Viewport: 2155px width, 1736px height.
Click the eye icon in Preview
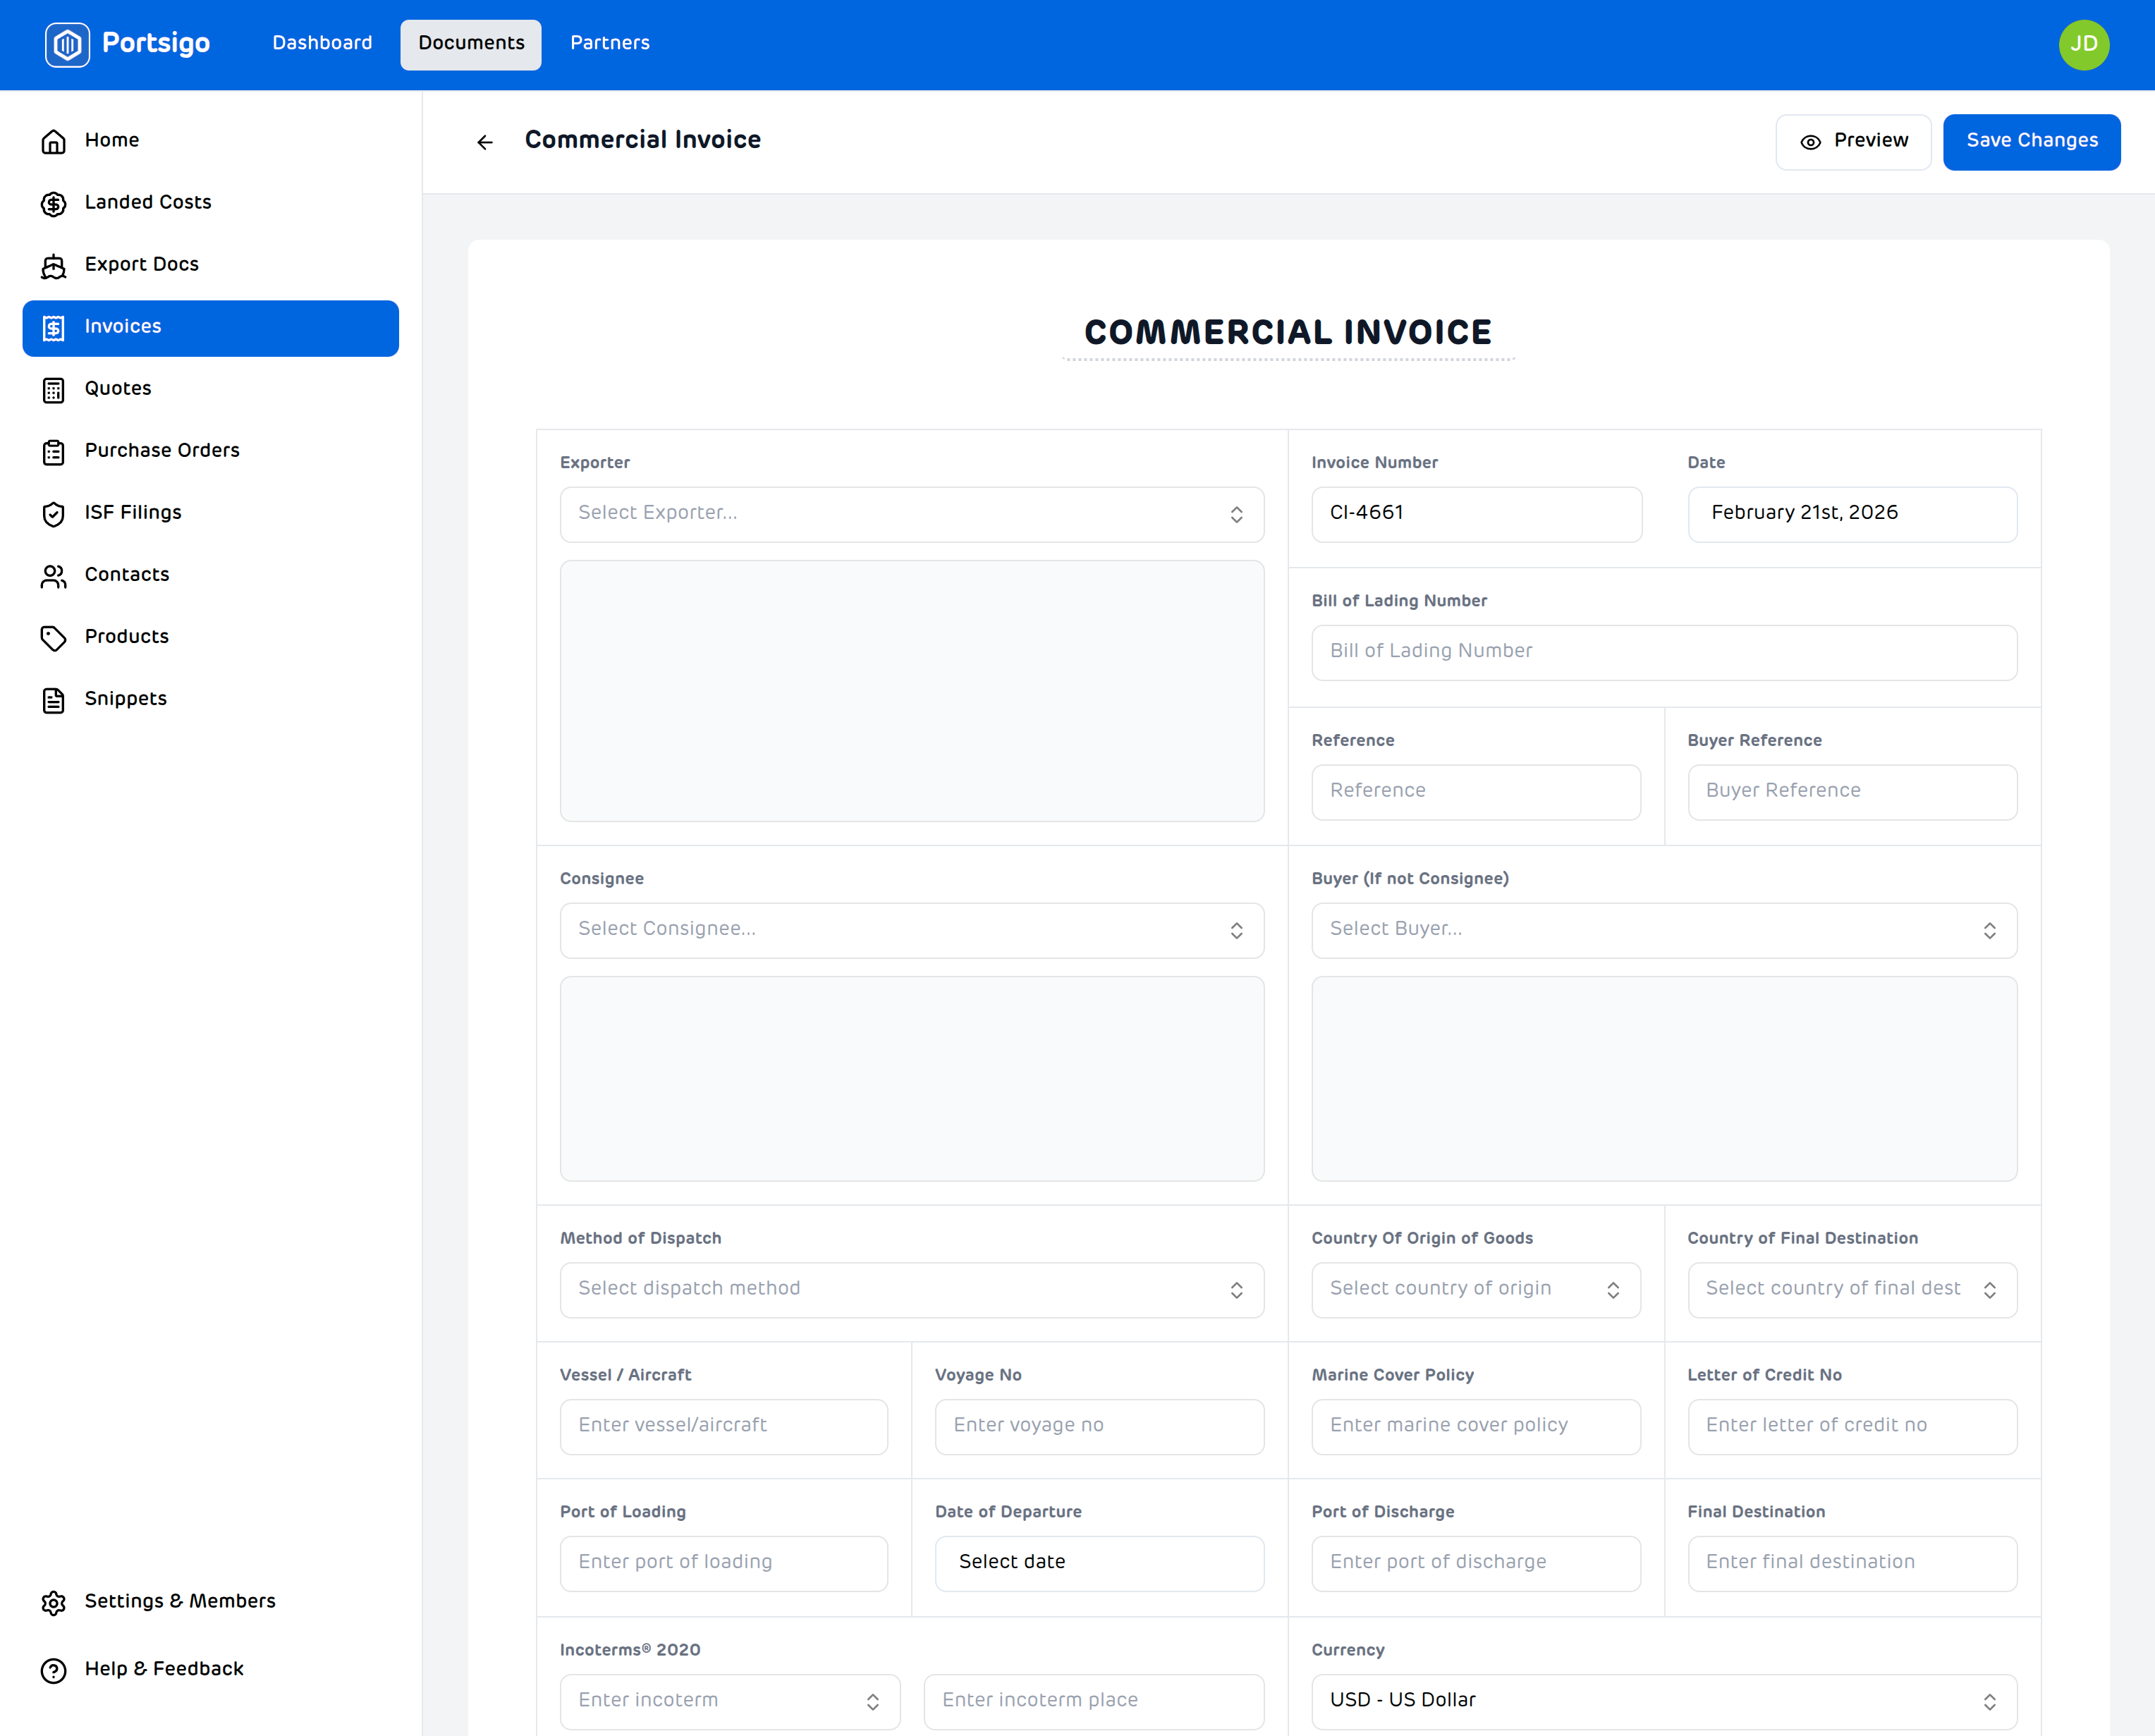tap(1810, 142)
